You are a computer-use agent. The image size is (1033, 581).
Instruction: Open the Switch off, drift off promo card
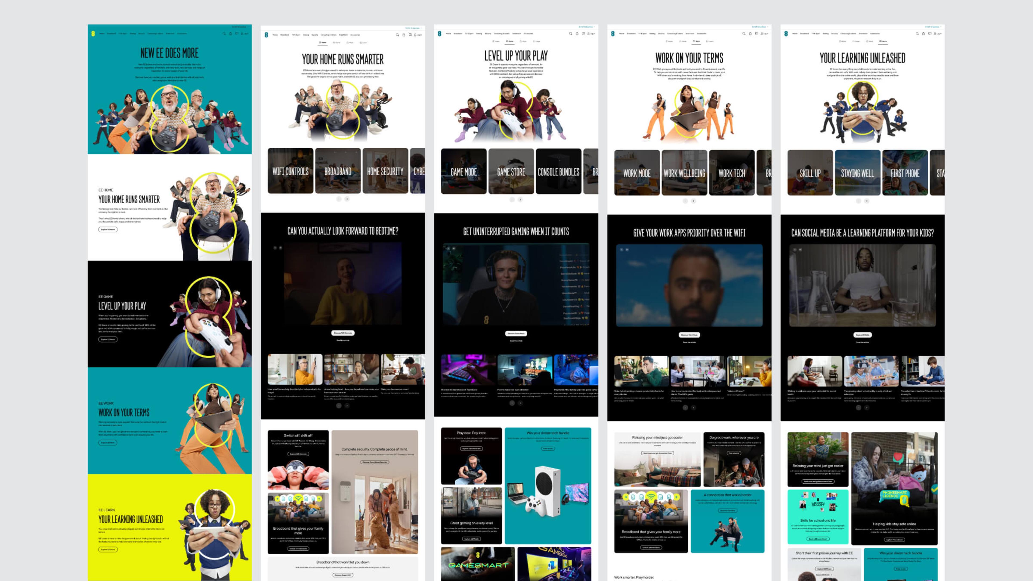click(x=298, y=460)
